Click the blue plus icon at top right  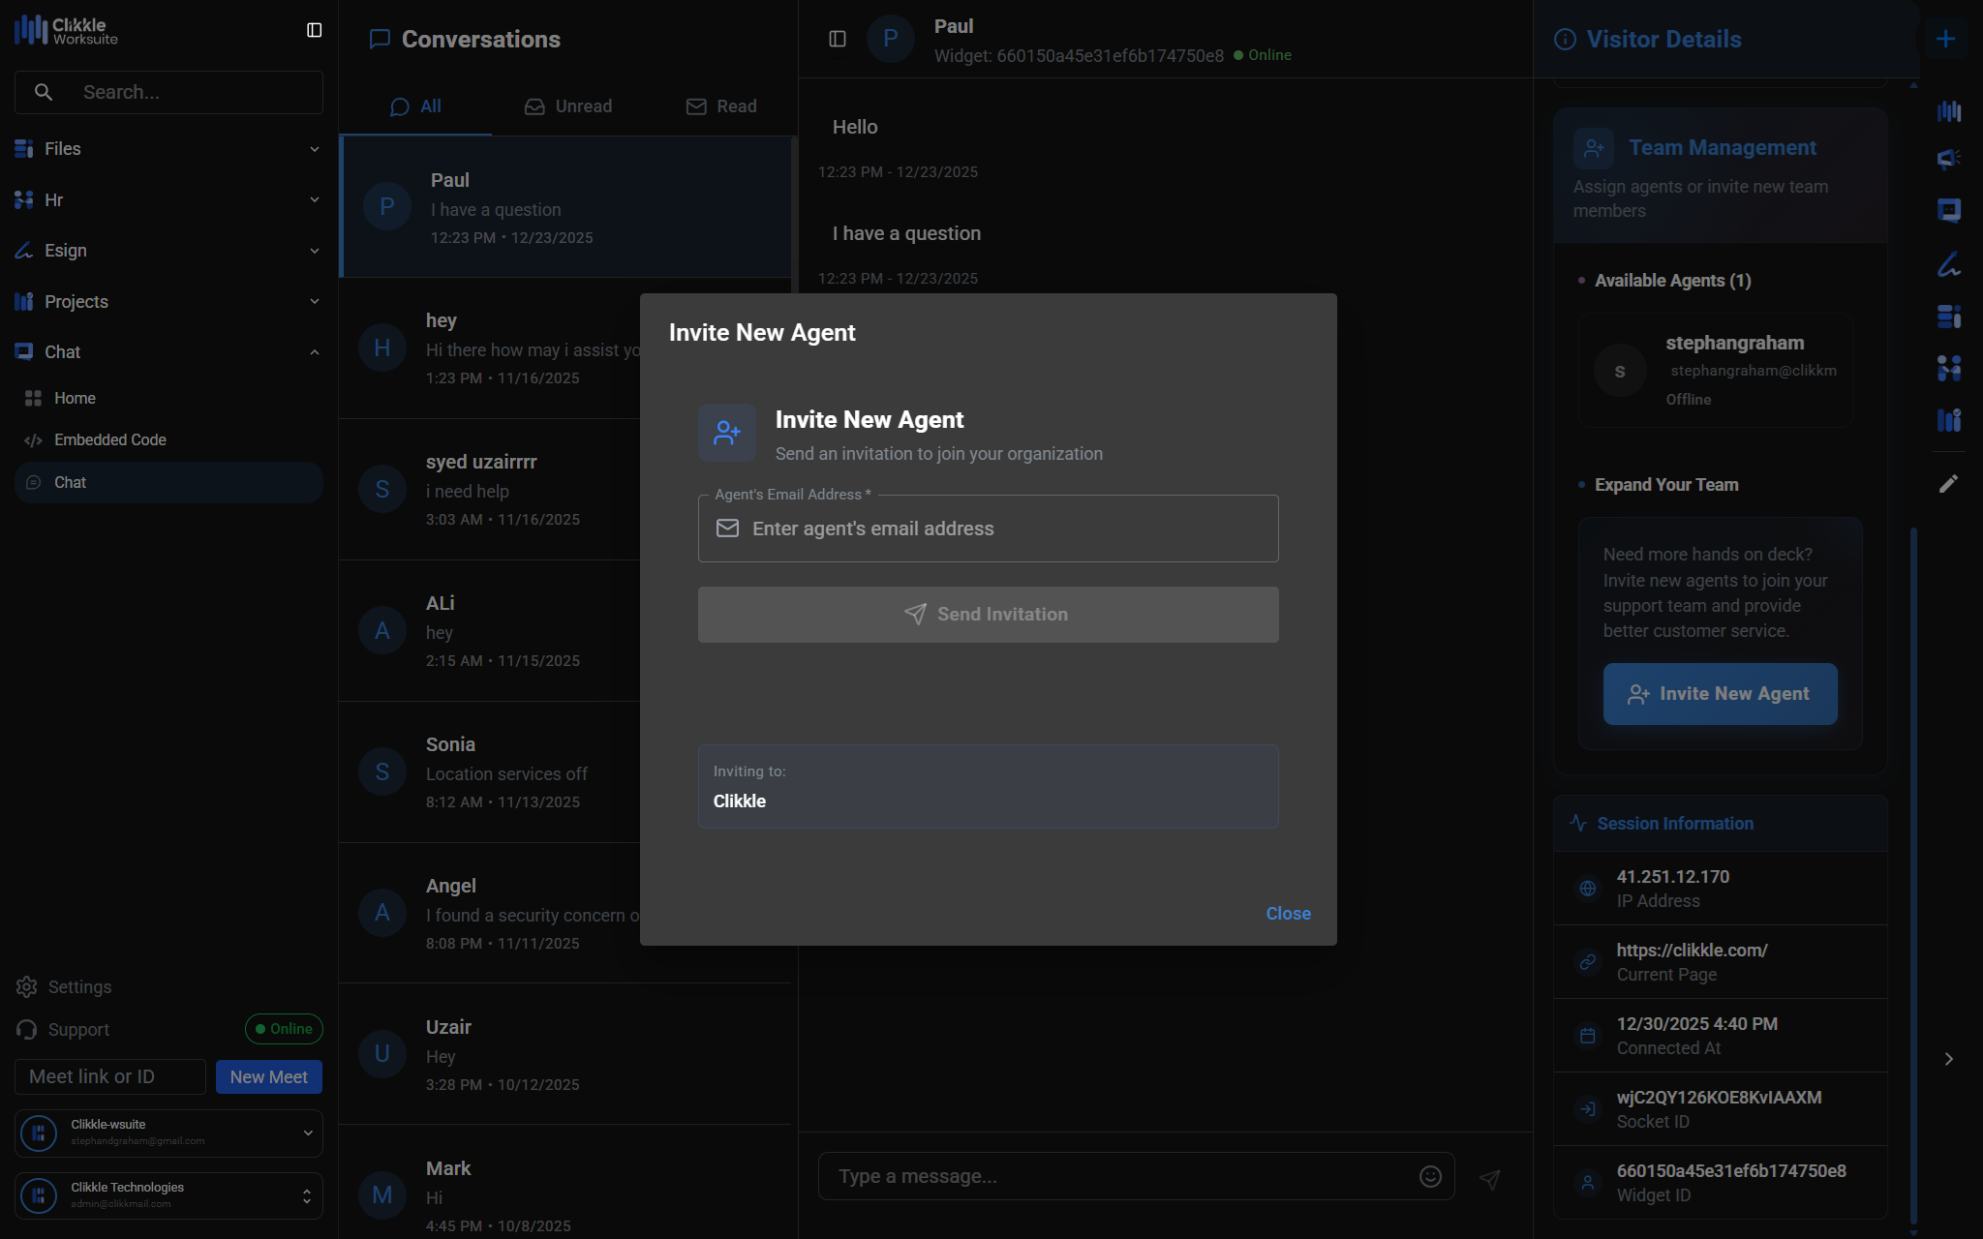(x=1945, y=39)
